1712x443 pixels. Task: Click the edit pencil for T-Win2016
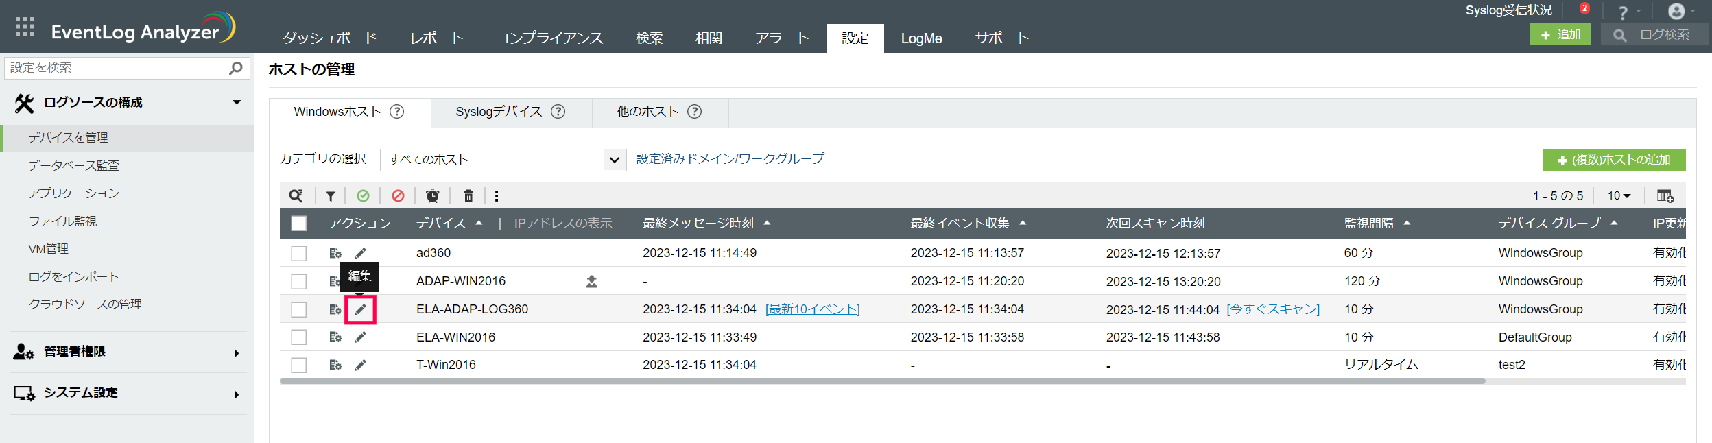(x=360, y=365)
